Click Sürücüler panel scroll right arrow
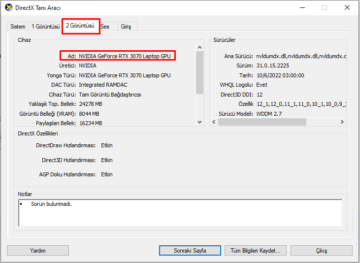This screenshot has height=263, width=360. pyautogui.click(x=342, y=122)
